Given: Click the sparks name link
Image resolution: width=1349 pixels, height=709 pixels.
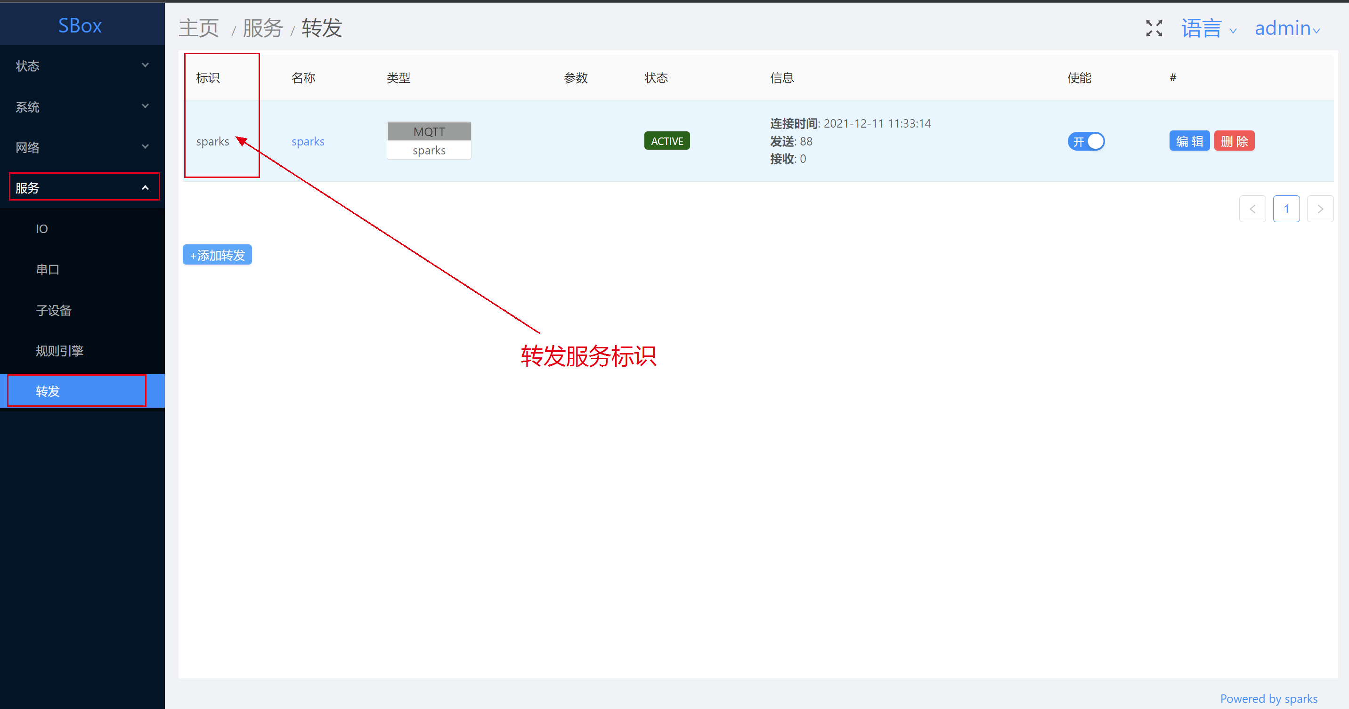Looking at the screenshot, I should [308, 141].
